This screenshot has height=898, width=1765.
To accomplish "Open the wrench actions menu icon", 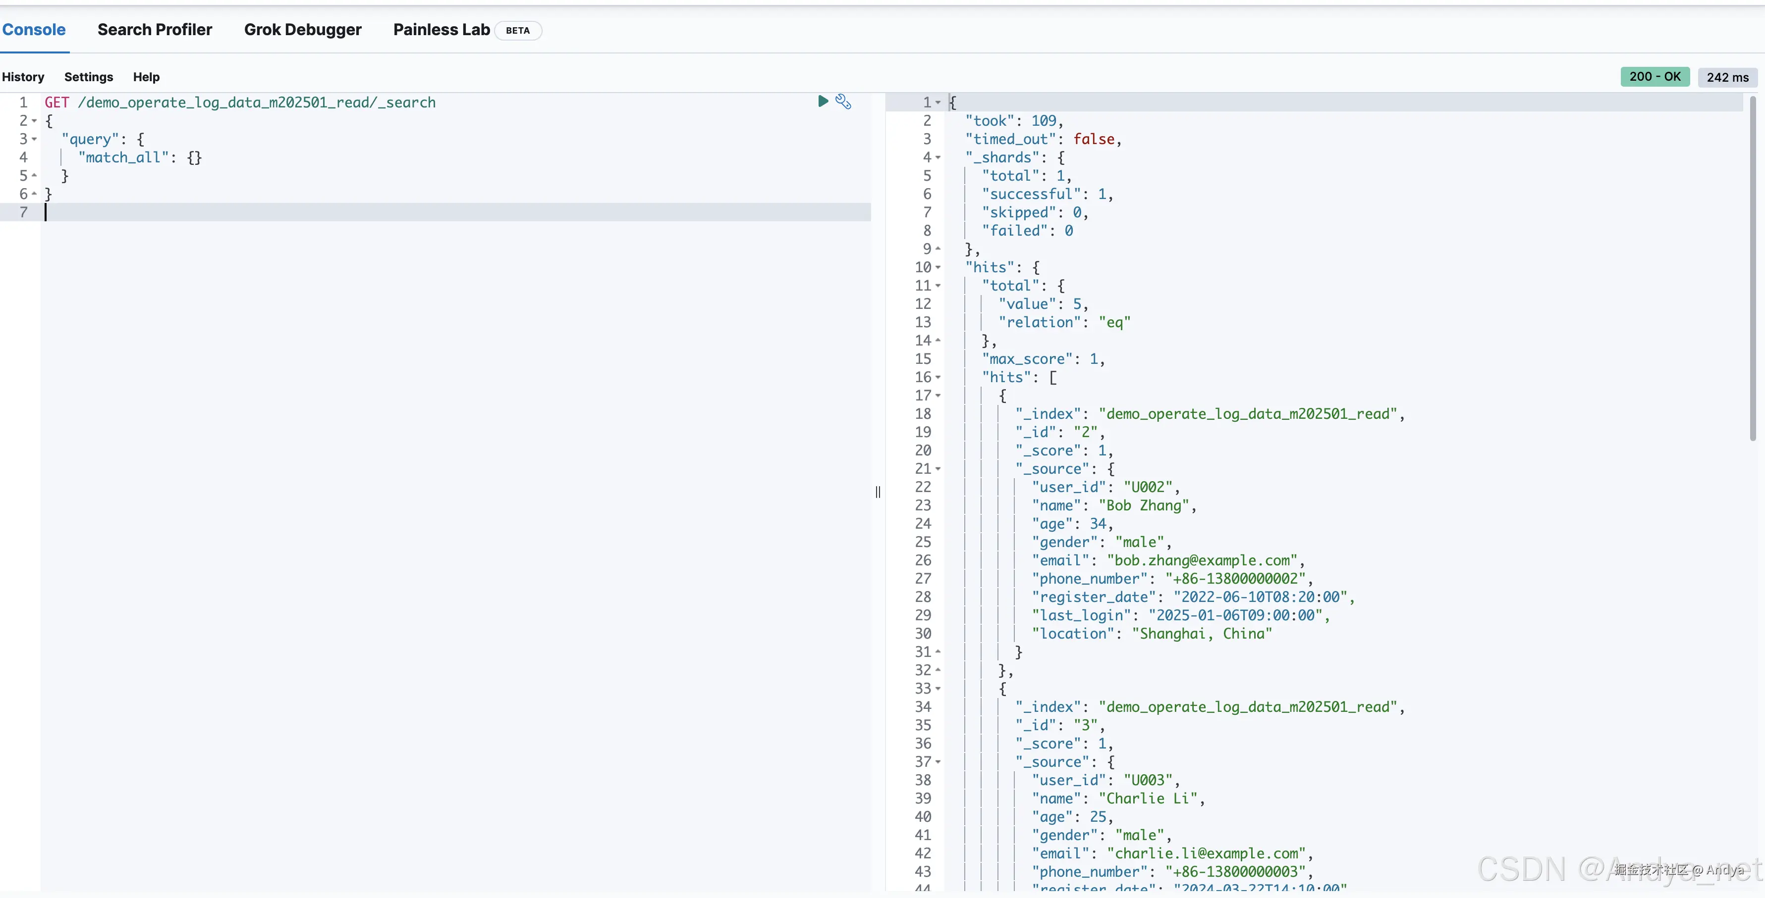I will point(843,102).
